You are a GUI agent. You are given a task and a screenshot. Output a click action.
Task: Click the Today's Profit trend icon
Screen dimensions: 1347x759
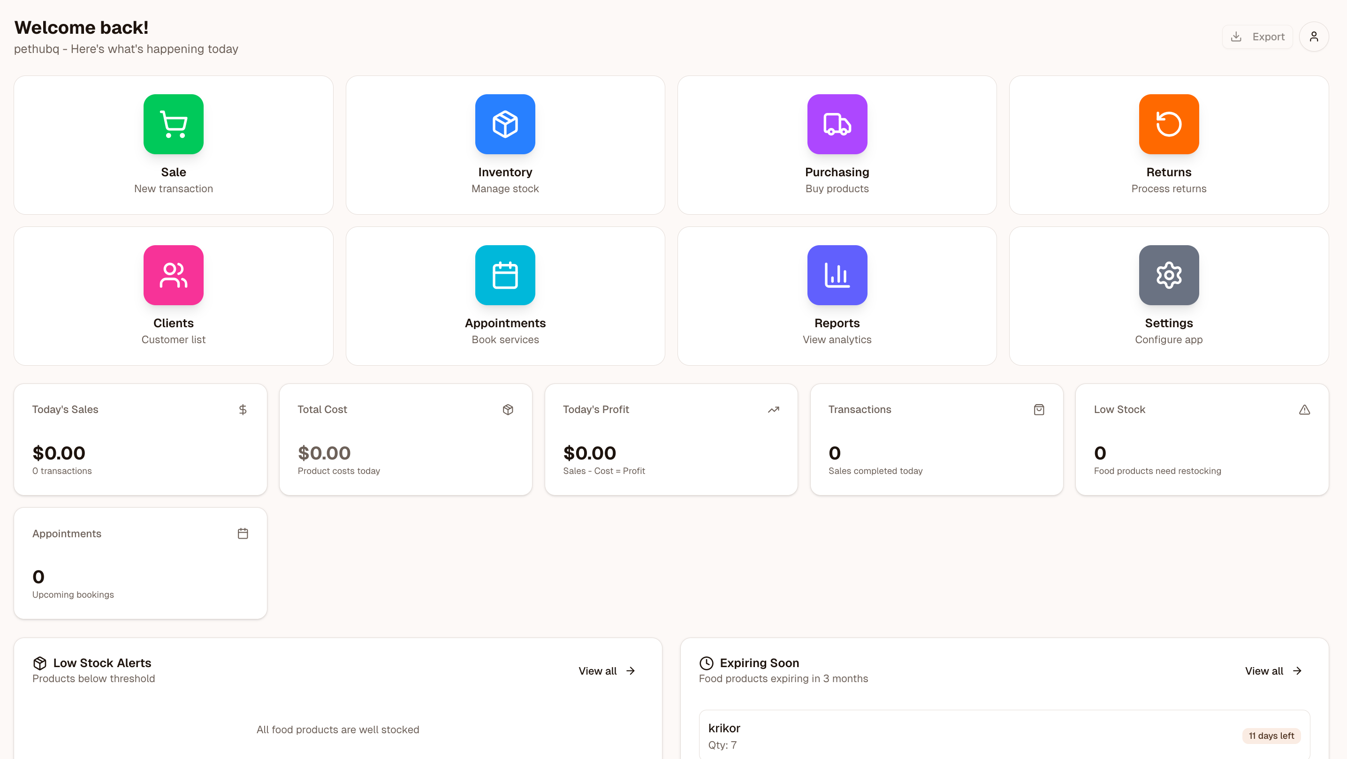point(773,410)
